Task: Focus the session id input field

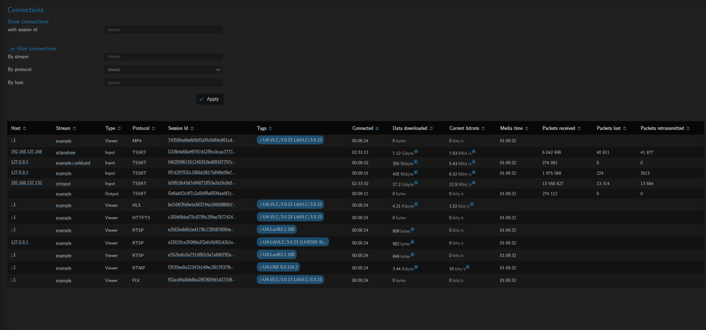Action: tap(164, 30)
